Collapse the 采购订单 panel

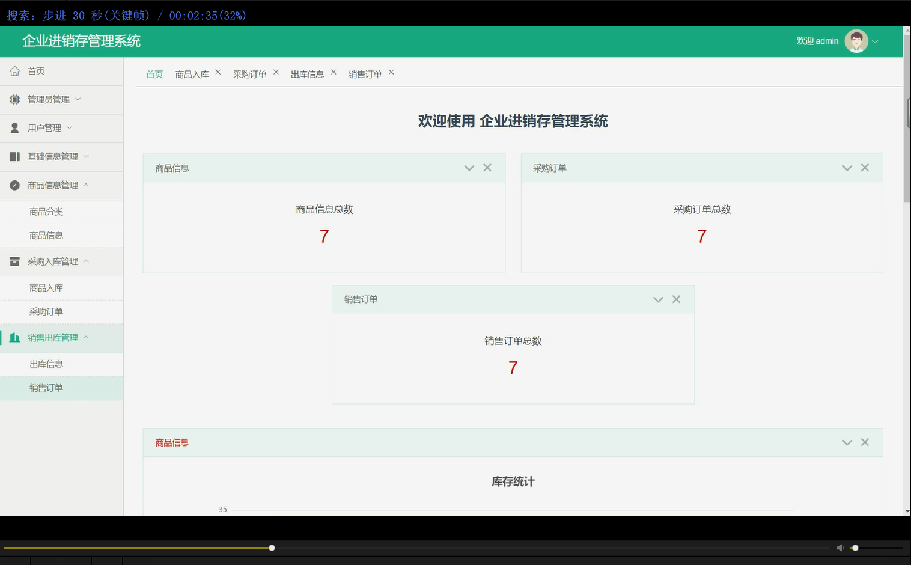847,168
